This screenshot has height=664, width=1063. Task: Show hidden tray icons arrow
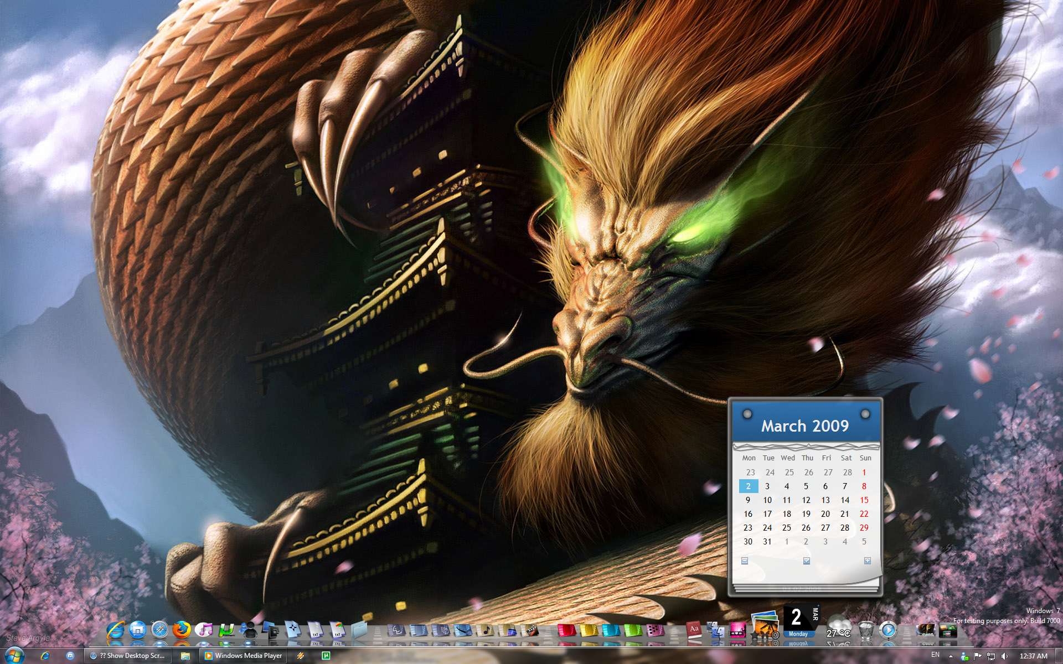[951, 656]
